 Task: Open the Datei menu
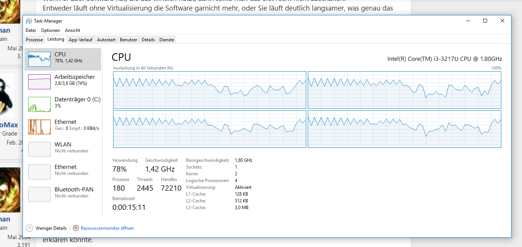click(30, 30)
